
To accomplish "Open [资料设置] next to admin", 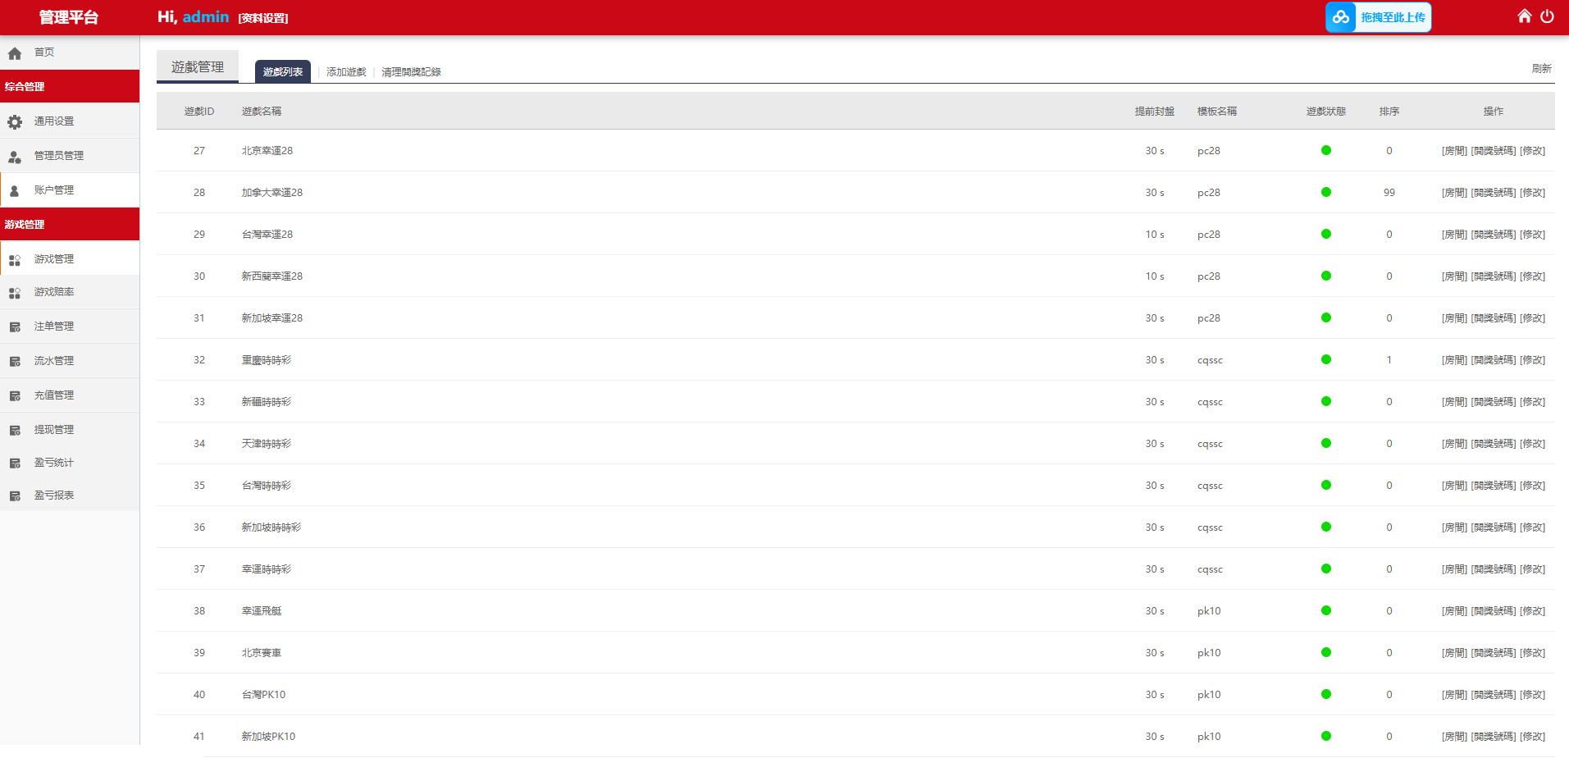I will (x=263, y=18).
